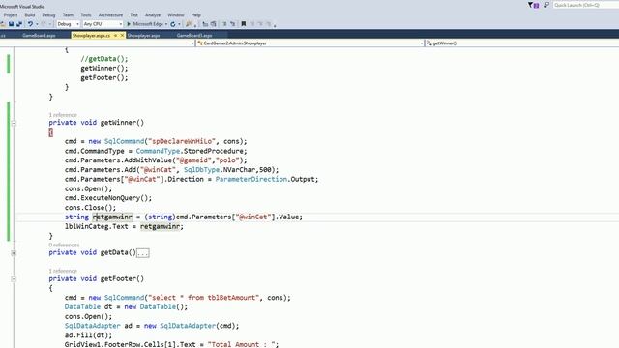The width and height of the screenshot is (619, 348).
Task: Click the Uncomment selection icon
Action: click(232, 24)
